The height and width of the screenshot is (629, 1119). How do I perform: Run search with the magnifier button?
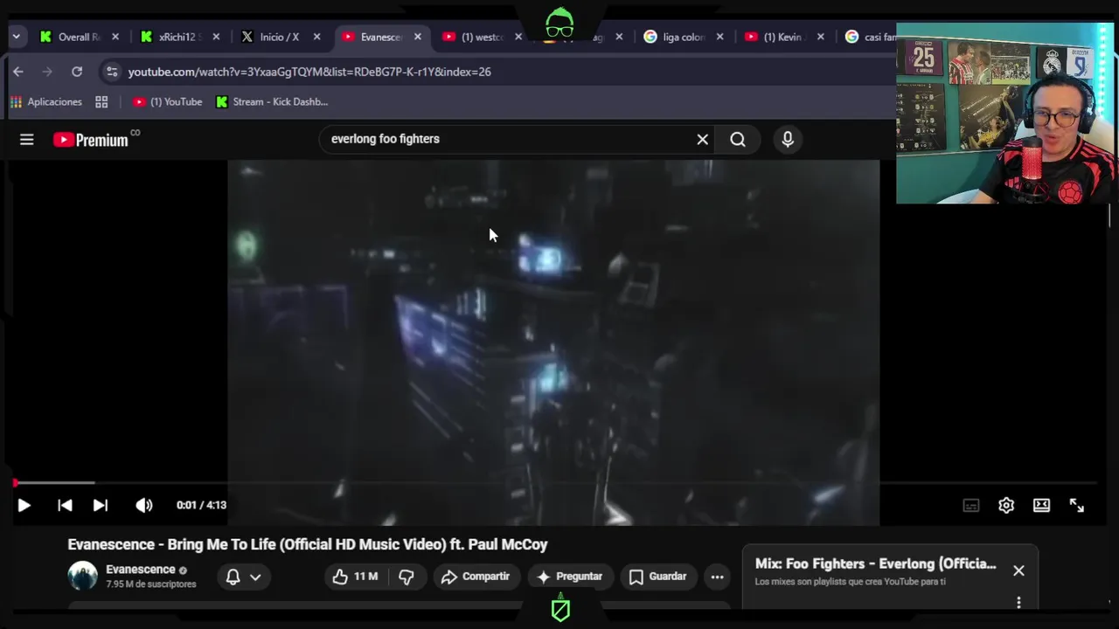[x=738, y=140]
